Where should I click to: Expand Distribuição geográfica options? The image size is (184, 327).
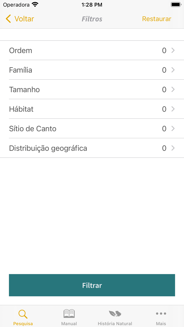click(172, 148)
